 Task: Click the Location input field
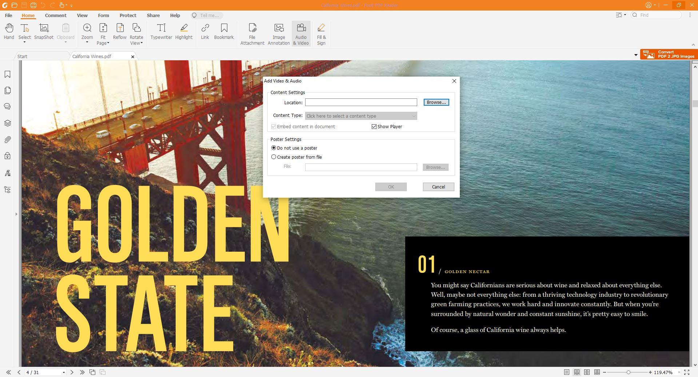(x=361, y=102)
